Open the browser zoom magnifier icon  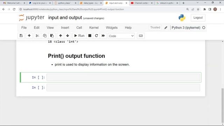point(188,9)
